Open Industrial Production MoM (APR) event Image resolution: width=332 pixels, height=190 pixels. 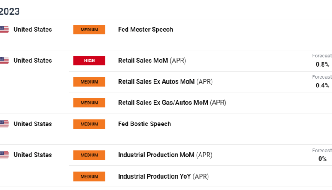[x=165, y=155]
